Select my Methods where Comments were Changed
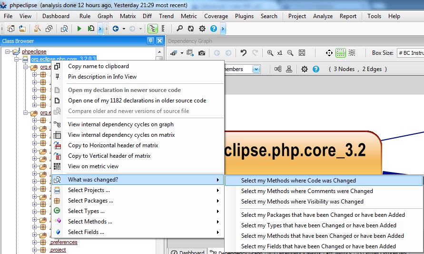This screenshot has height=254, width=424. [x=307, y=191]
